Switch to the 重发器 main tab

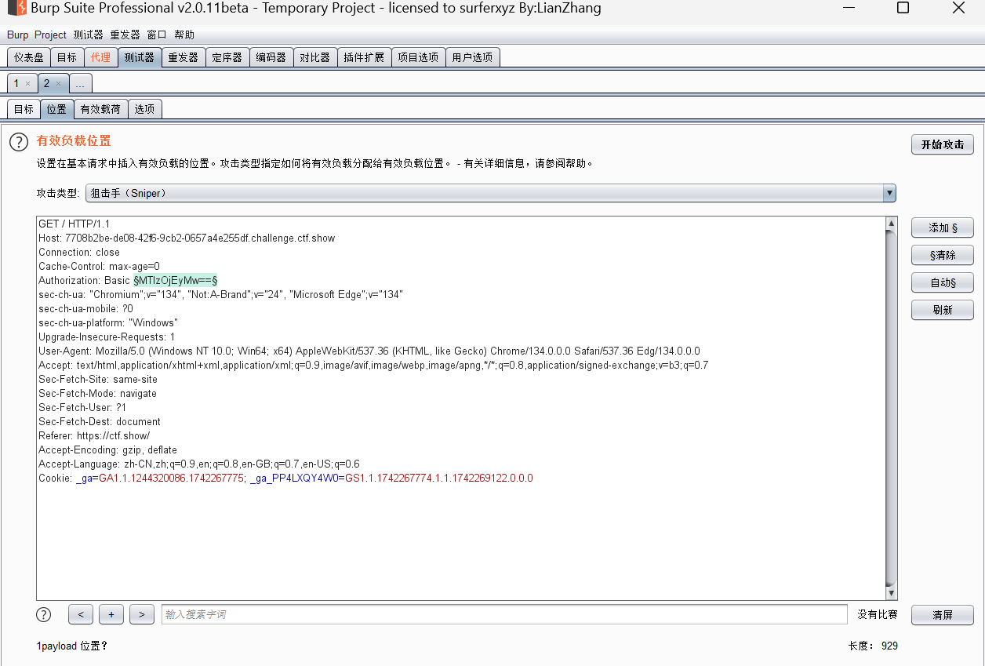pos(183,57)
